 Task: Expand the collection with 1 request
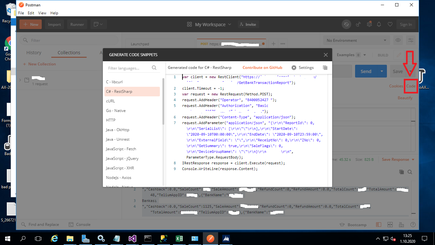pyautogui.click(x=20, y=80)
